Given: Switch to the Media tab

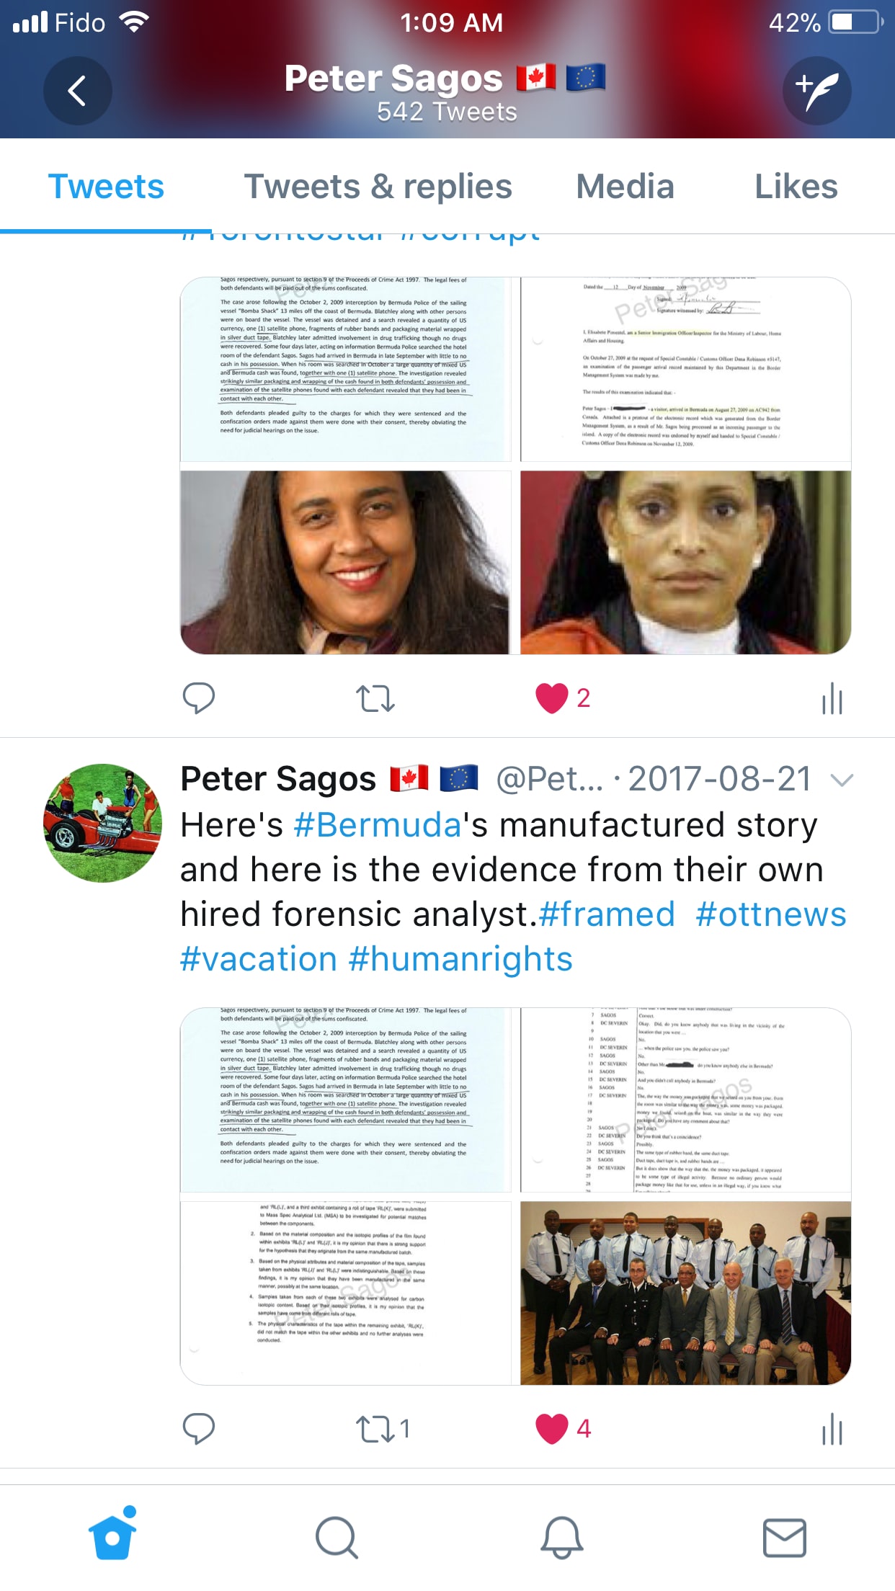Looking at the screenshot, I should [x=625, y=187].
